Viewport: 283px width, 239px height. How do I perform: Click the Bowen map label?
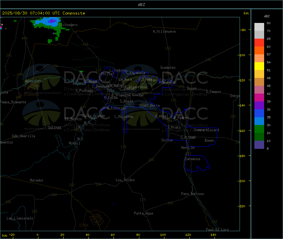tap(209, 140)
